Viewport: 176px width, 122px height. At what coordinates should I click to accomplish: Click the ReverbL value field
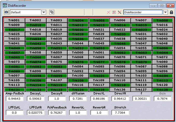[x=78, y=113]
